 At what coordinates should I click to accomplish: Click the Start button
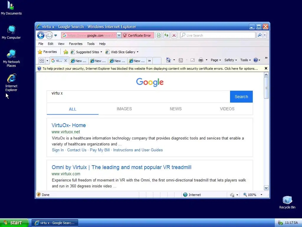pos(14,223)
